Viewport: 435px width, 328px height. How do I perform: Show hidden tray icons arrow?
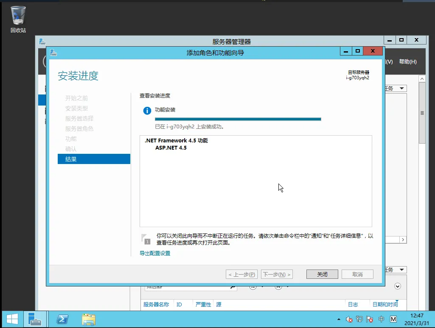[339, 319]
